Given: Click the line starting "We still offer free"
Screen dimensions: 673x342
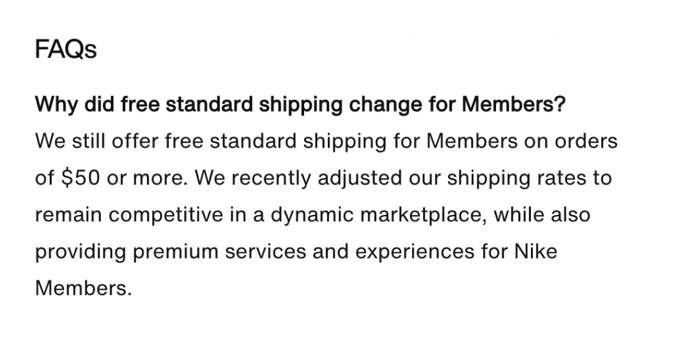Looking at the screenshot, I should tap(326, 141).
